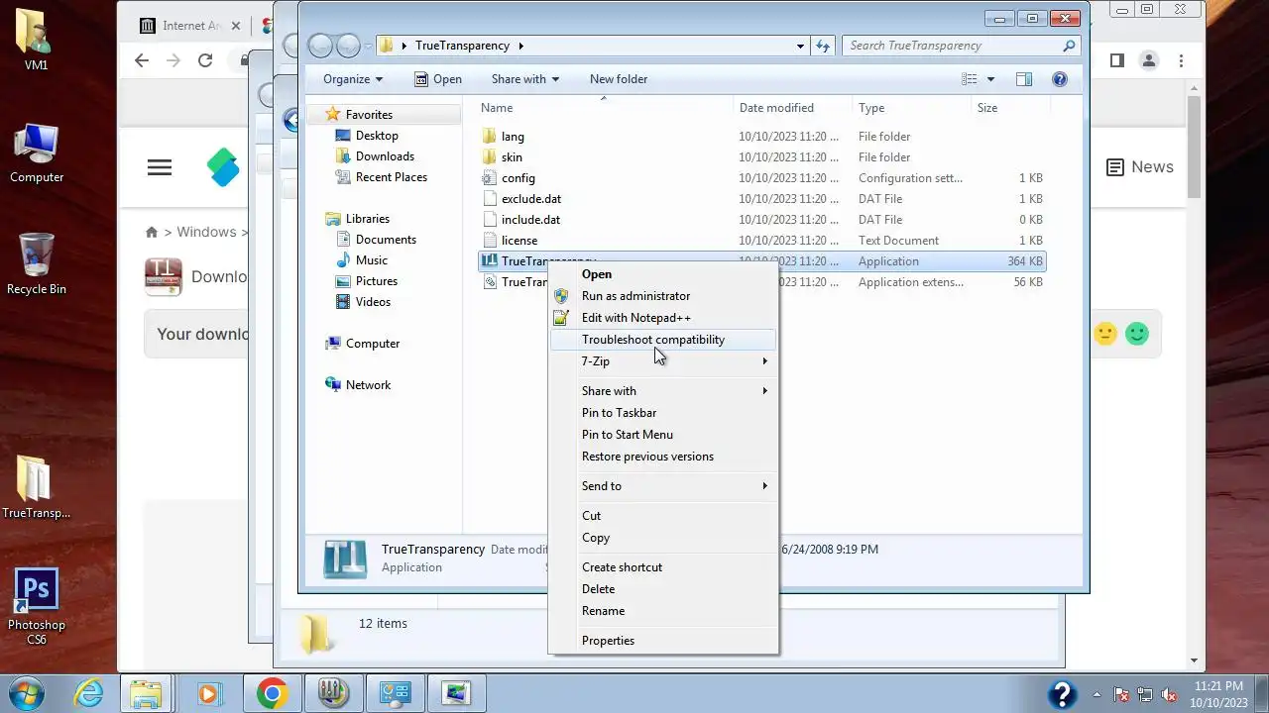This screenshot has width=1269, height=713.
Task: Select Recent Places in navigation pane
Action: tap(382, 177)
